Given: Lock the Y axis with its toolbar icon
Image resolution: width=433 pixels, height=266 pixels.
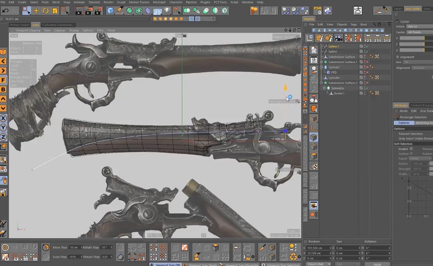Looking at the screenshot, I should 4,128.
